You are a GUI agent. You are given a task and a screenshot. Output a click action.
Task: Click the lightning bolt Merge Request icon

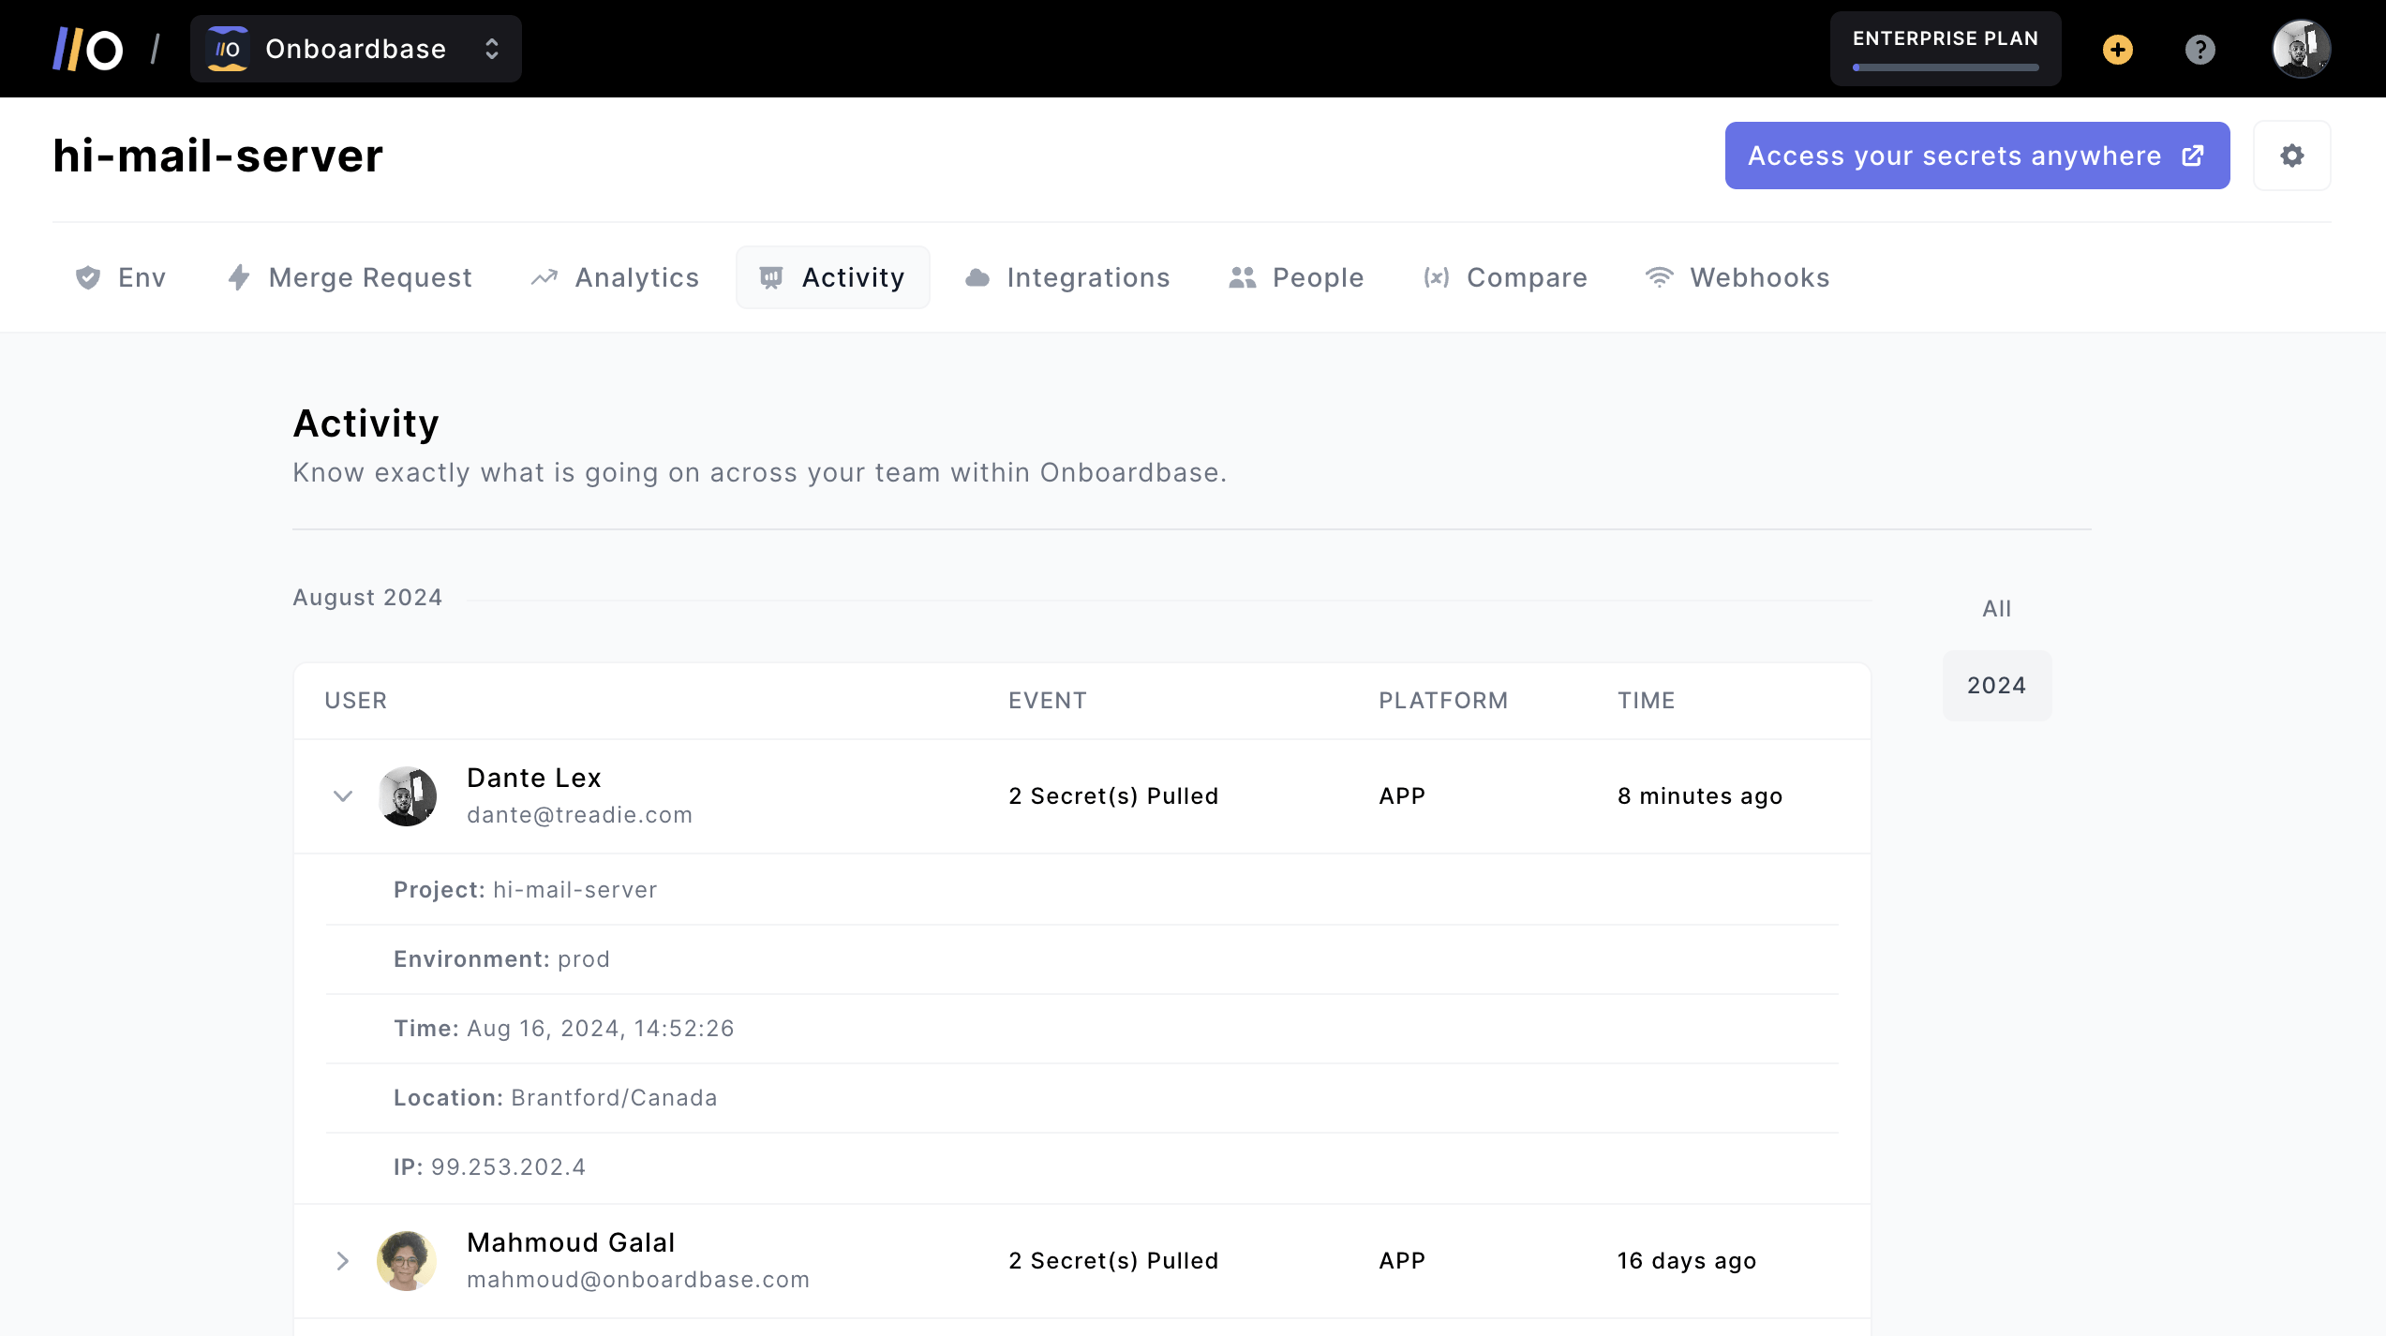point(239,277)
